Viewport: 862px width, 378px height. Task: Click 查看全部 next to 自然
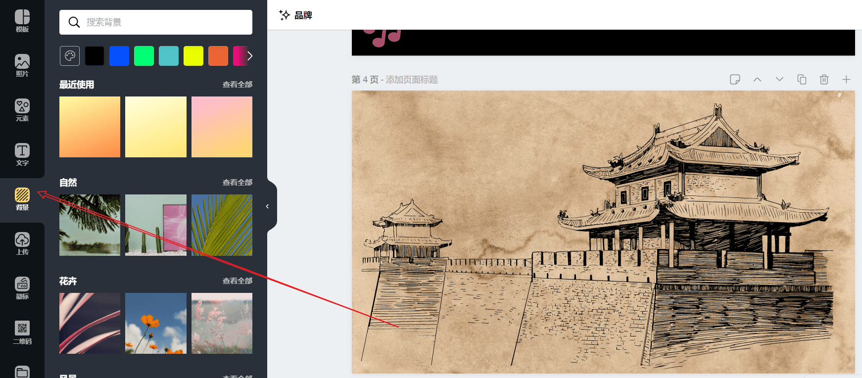(237, 183)
